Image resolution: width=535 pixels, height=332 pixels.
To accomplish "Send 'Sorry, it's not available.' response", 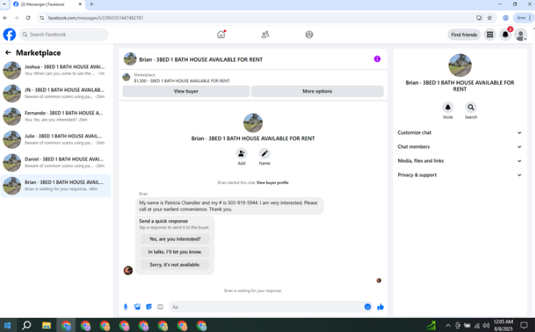I will pyautogui.click(x=175, y=264).
